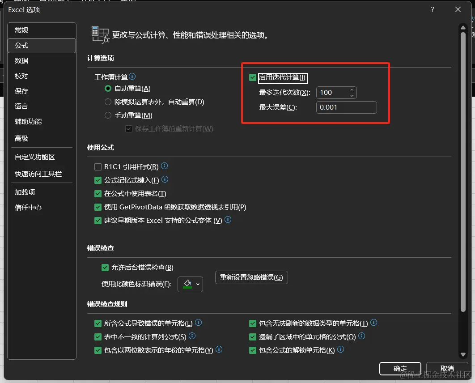Select 自动重算 radio button
Screen dimensions: 475x383
(x=108, y=89)
